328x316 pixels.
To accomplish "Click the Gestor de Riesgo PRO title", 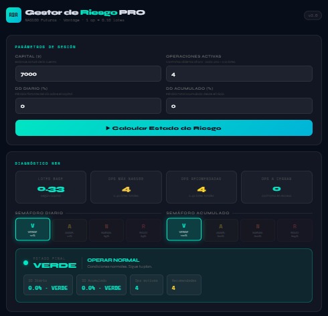I will click(85, 13).
